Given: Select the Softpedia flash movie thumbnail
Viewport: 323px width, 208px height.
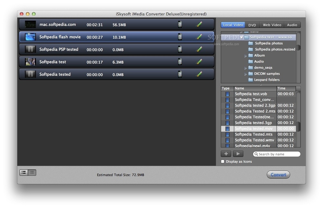Looking at the screenshot, I should pyautogui.click(x=30, y=37).
